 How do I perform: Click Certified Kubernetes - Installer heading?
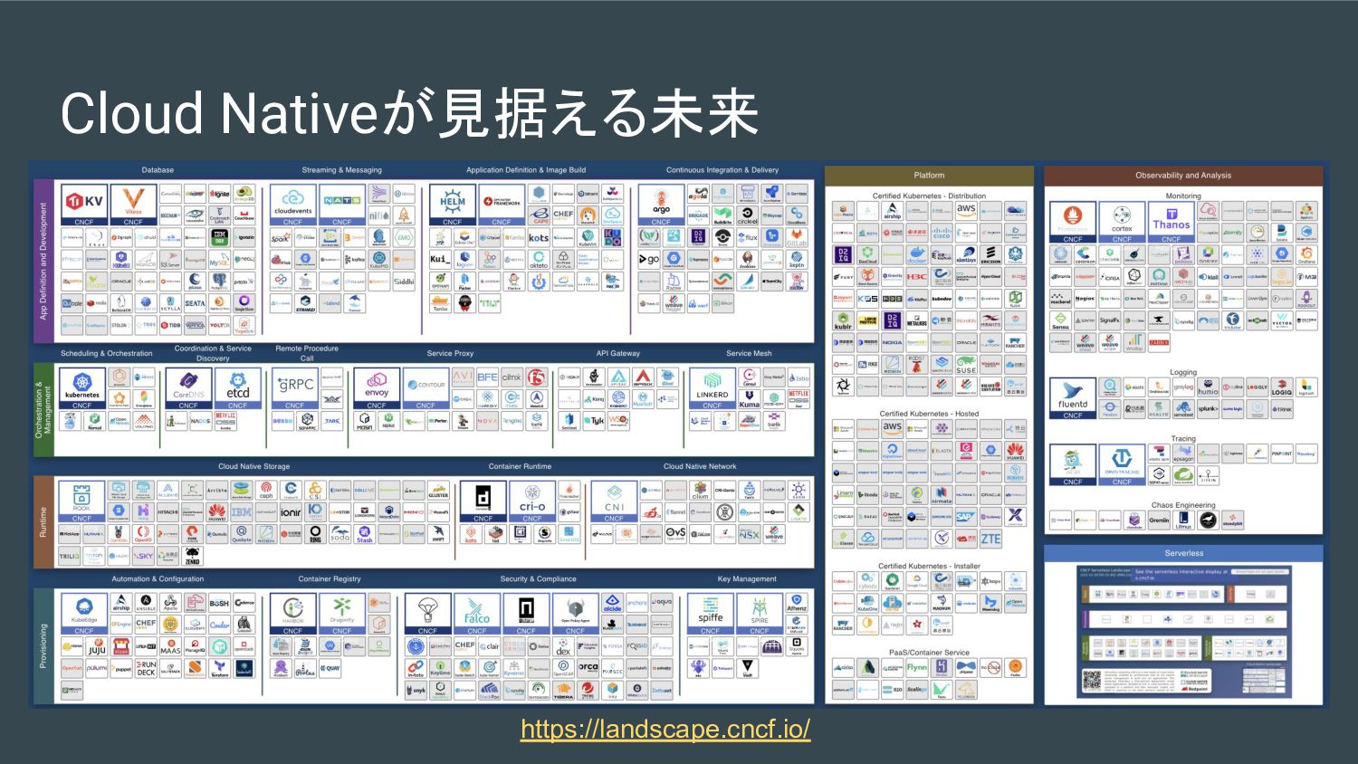(929, 566)
